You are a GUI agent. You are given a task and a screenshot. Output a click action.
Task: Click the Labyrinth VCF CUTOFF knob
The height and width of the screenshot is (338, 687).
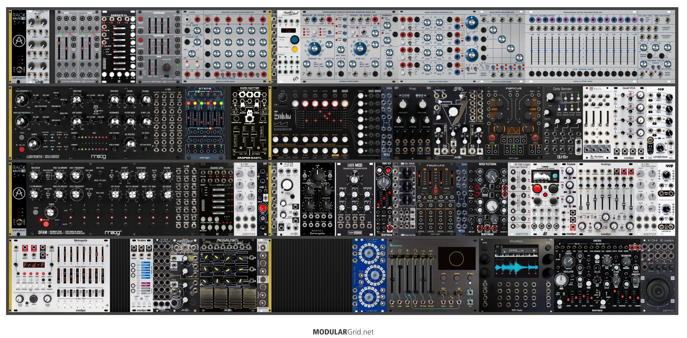[76, 122]
